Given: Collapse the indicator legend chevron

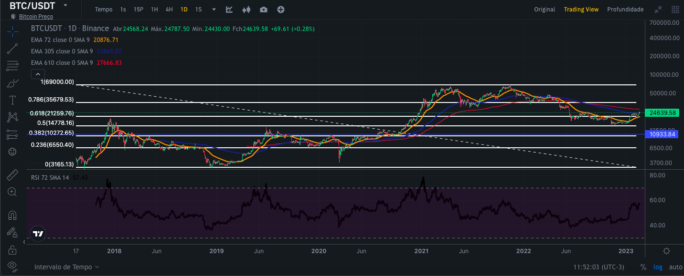Looking at the screenshot, I should 38,74.
